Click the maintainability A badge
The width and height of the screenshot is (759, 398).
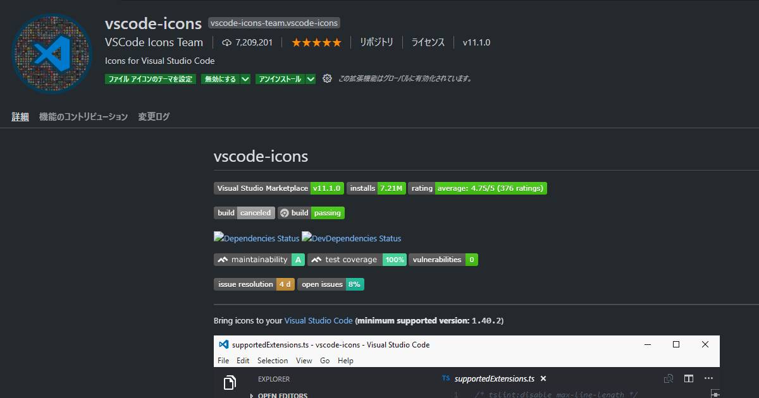[259, 260]
